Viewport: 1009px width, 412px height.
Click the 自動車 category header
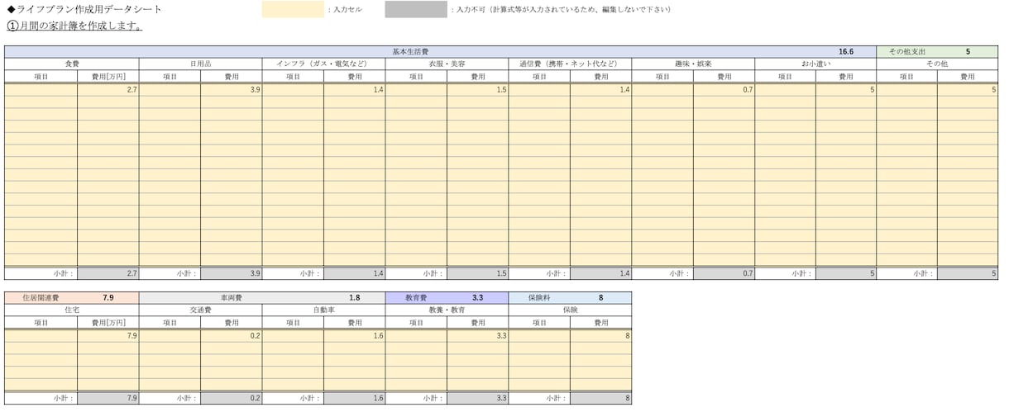coord(323,310)
